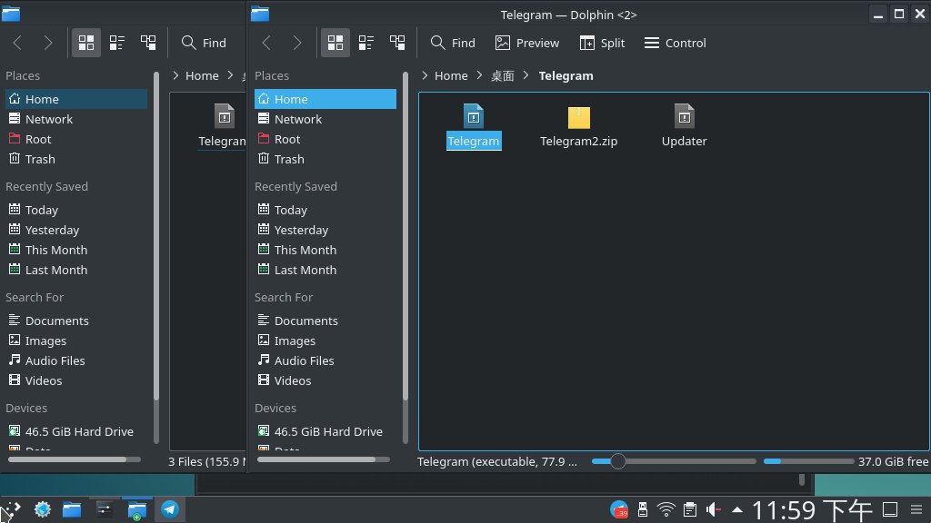Search for Images in front window sidebar
The image size is (931, 523).
(x=325, y=341)
